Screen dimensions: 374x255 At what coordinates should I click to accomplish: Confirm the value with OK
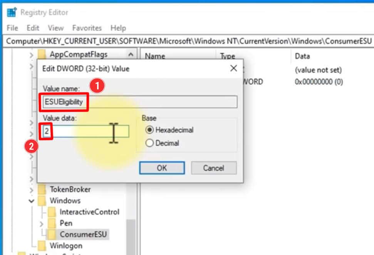161,168
